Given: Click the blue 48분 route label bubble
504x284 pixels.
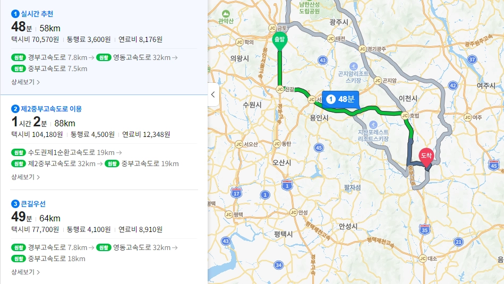Looking at the screenshot, I should (340, 99).
